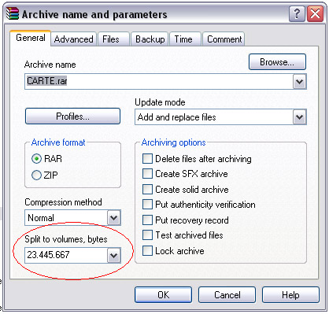Click the Help button

(x=290, y=295)
